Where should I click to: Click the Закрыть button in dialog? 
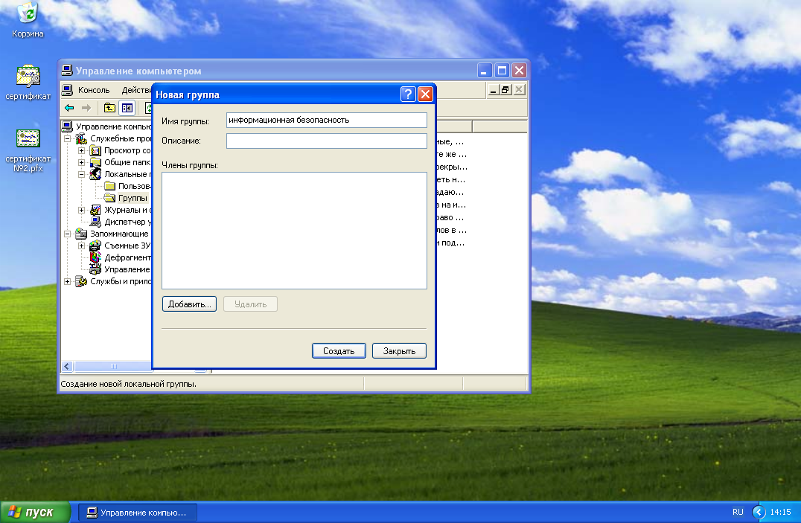tap(399, 351)
